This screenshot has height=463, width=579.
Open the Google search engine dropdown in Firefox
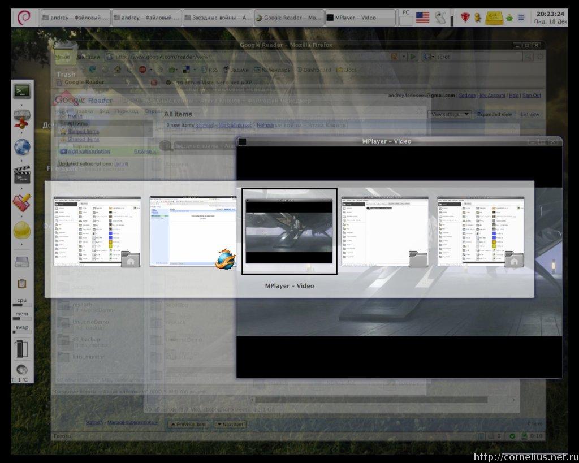pos(429,57)
